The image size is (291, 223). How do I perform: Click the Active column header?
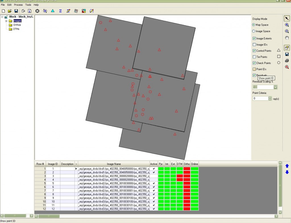154,164
